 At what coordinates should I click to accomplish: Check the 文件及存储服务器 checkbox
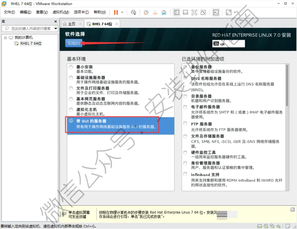click(x=185, y=136)
